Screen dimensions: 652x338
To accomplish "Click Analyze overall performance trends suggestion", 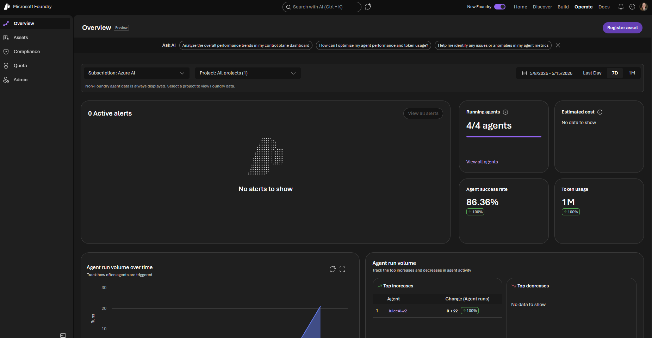I will pos(246,45).
